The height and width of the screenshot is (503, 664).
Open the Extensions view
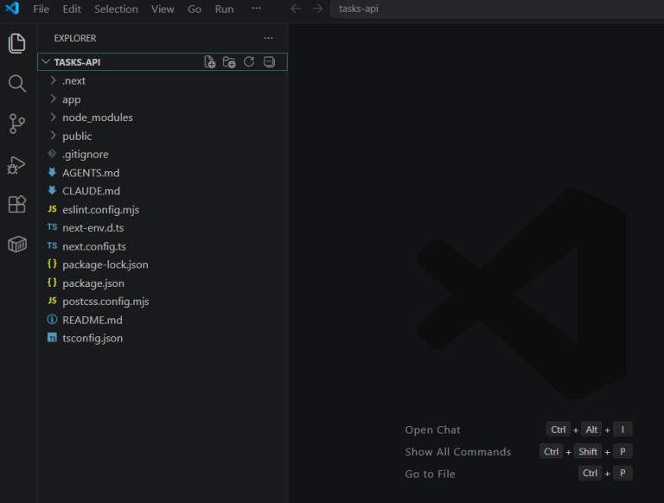point(17,204)
